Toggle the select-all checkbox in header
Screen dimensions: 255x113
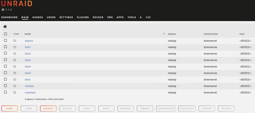(6, 34)
